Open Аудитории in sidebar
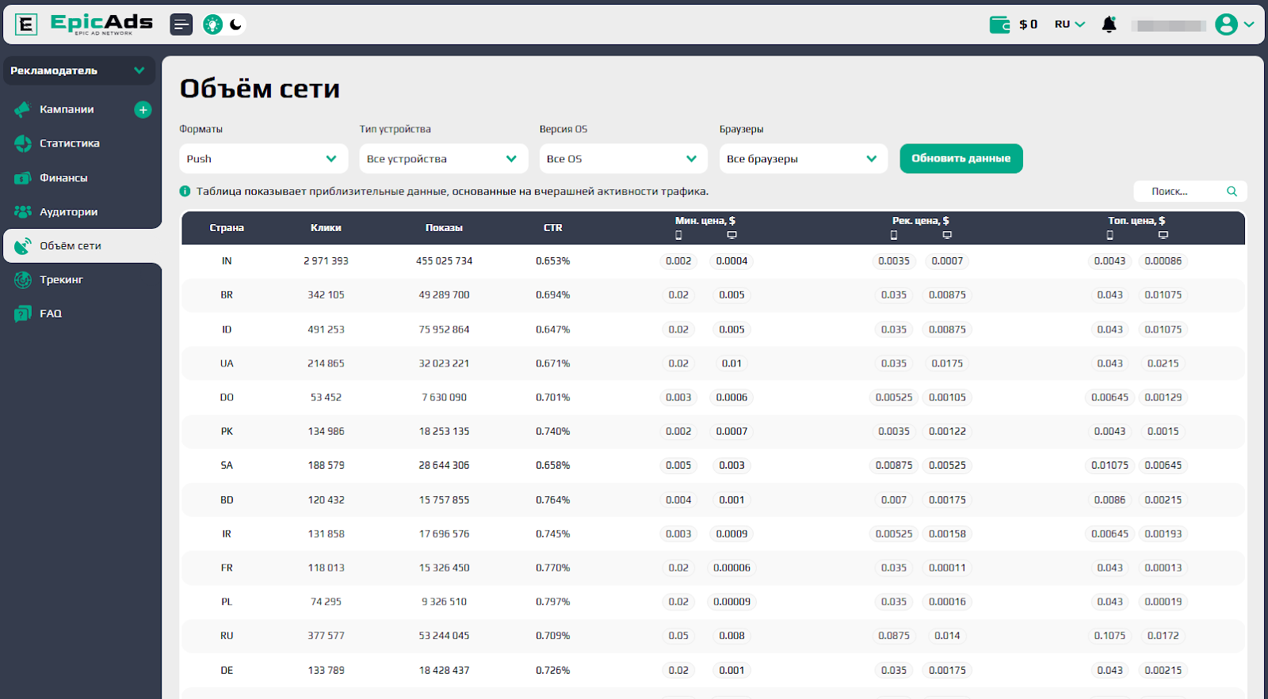Viewport: 1268px width, 699px height. coord(69,212)
